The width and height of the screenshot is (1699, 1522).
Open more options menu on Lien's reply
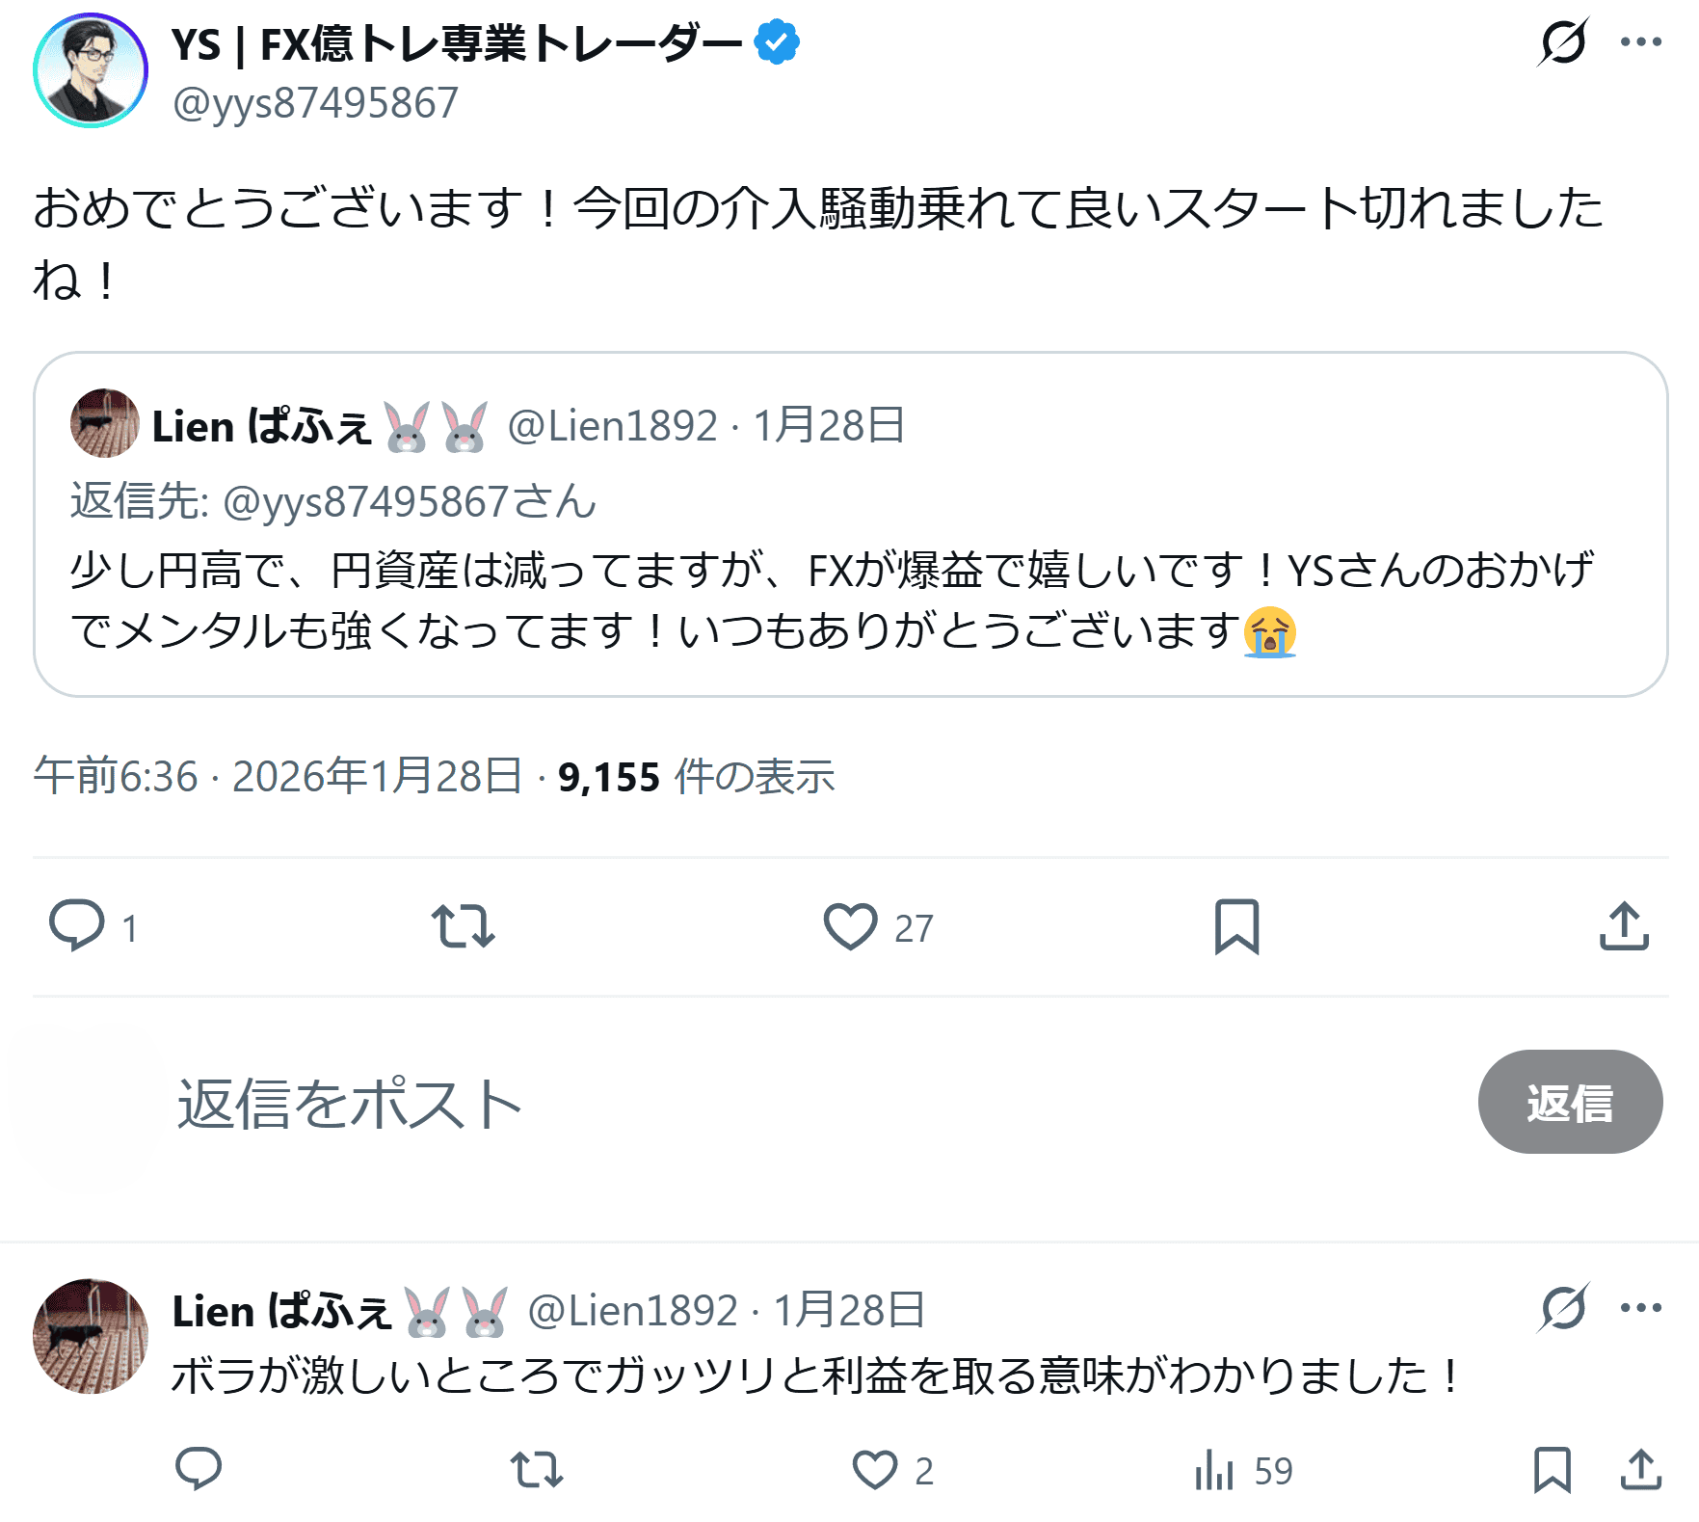pyautogui.click(x=1640, y=1308)
